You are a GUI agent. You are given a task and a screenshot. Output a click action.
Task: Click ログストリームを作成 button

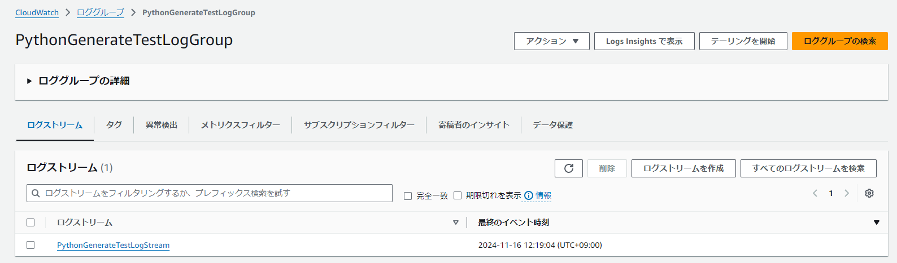pyautogui.click(x=683, y=168)
